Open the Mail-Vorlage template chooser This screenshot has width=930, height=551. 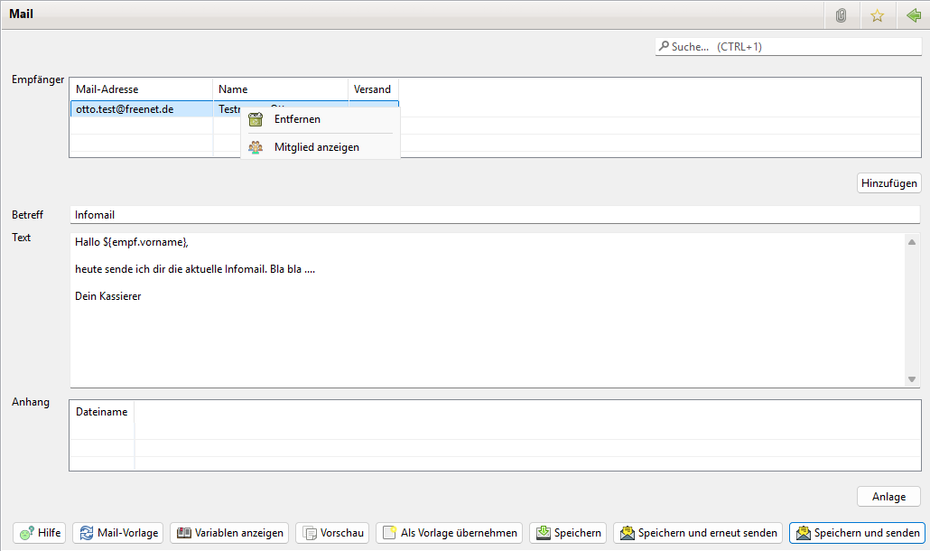click(117, 533)
